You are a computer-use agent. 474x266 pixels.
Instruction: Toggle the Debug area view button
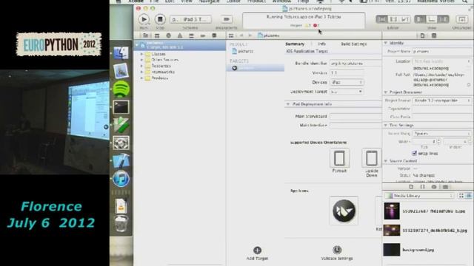tap(432, 19)
